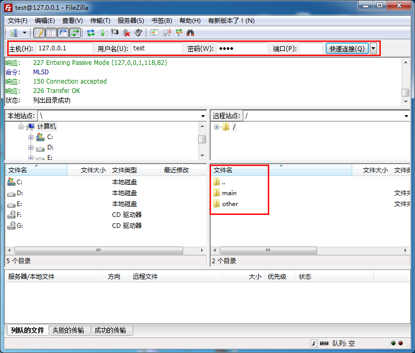Click the green activity LED indicator
415x353 pixels.
point(393,343)
